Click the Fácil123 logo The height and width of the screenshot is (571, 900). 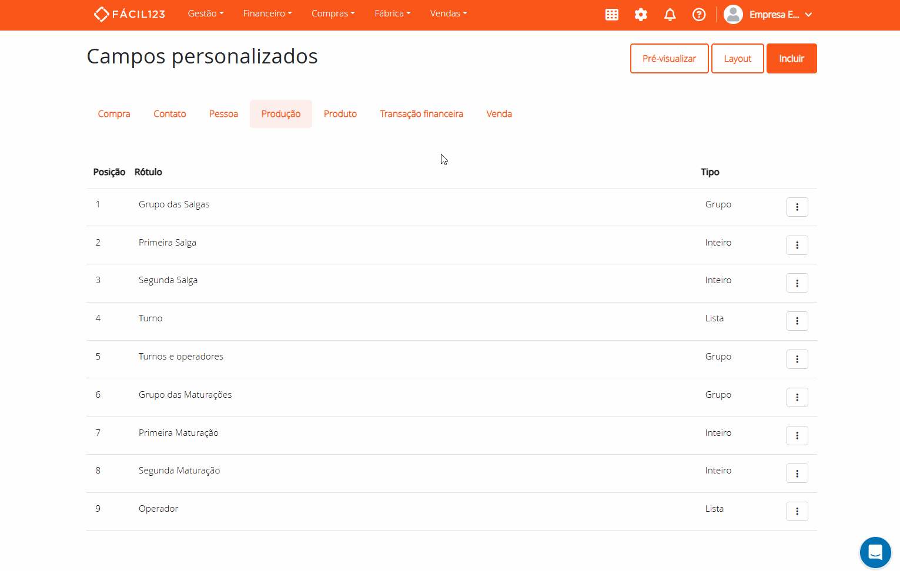[x=129, y=14]
